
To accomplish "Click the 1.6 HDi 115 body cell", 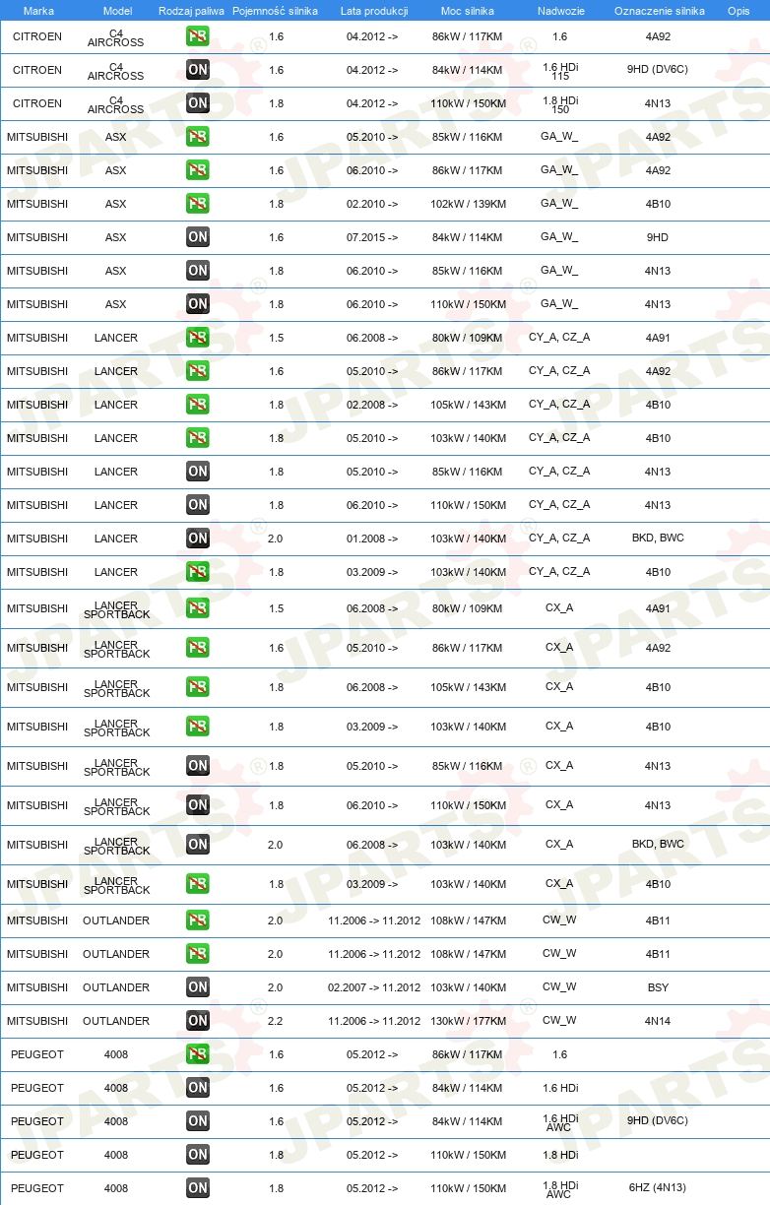I will click(560, 71).
